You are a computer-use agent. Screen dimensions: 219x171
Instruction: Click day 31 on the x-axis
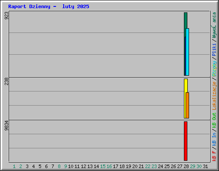coord(205,166)
